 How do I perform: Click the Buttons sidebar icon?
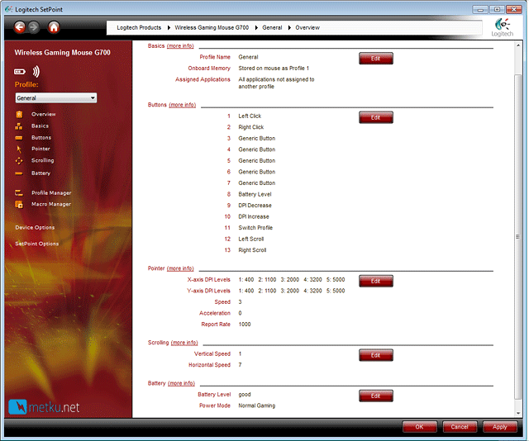click(19, 138)
